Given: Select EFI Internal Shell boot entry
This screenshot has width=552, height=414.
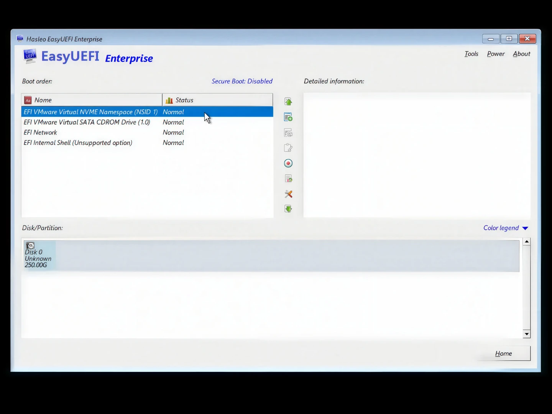Looking at the screenshot, I should 147,143.
